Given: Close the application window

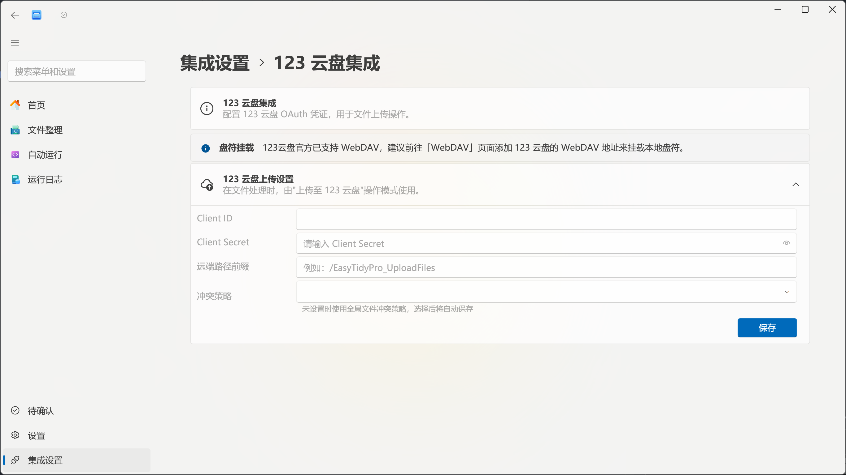Looking at the screenshot, I should [x=832, y=10].
